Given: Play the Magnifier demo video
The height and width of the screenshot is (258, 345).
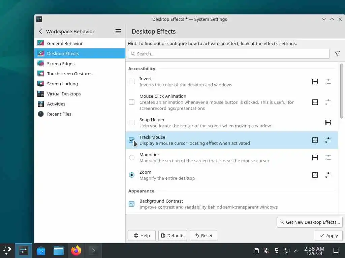Looking at the screenshot, I should pos(315,158).
